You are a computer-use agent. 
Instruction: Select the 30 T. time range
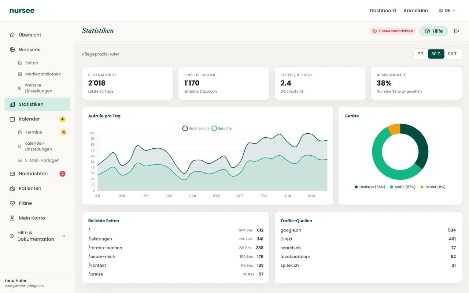[436, 54]
